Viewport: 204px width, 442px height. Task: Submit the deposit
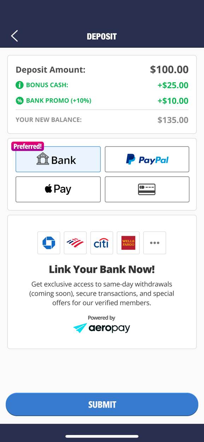(x=102, y=404)
